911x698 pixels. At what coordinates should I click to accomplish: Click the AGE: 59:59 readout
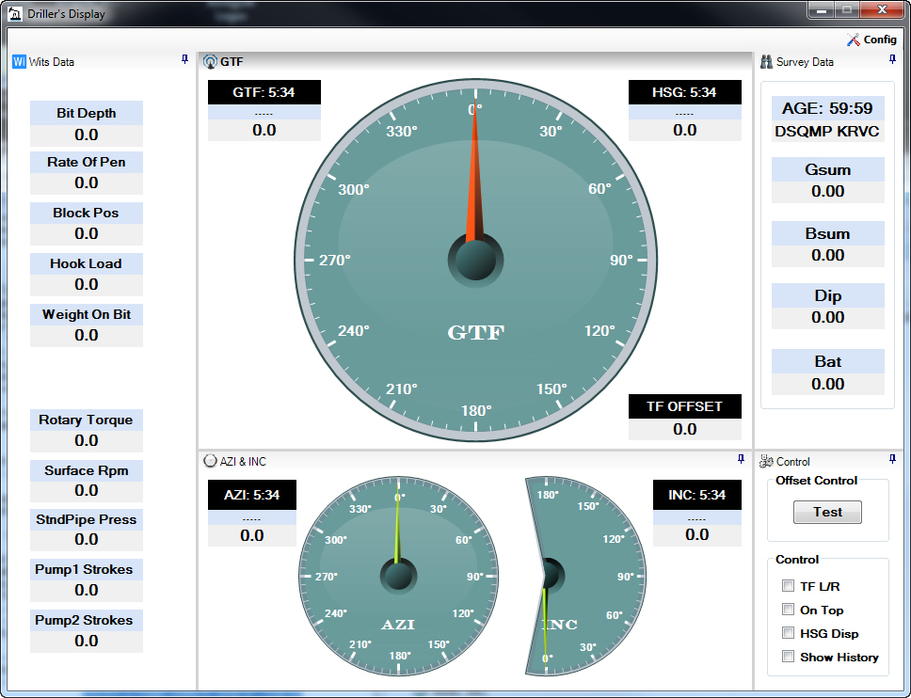(827, 108)
